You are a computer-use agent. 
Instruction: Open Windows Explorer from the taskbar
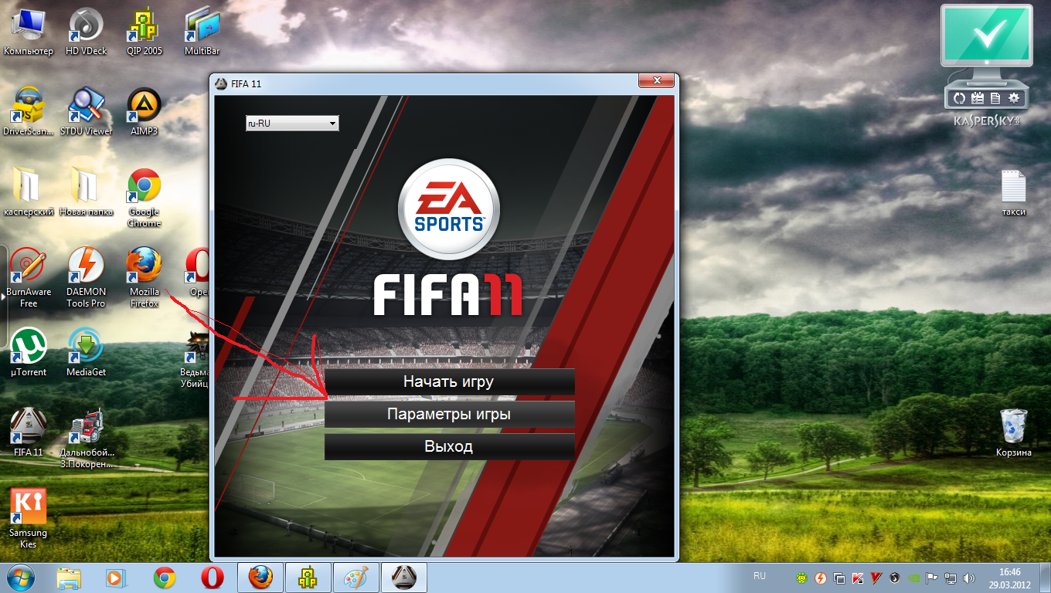69,578
